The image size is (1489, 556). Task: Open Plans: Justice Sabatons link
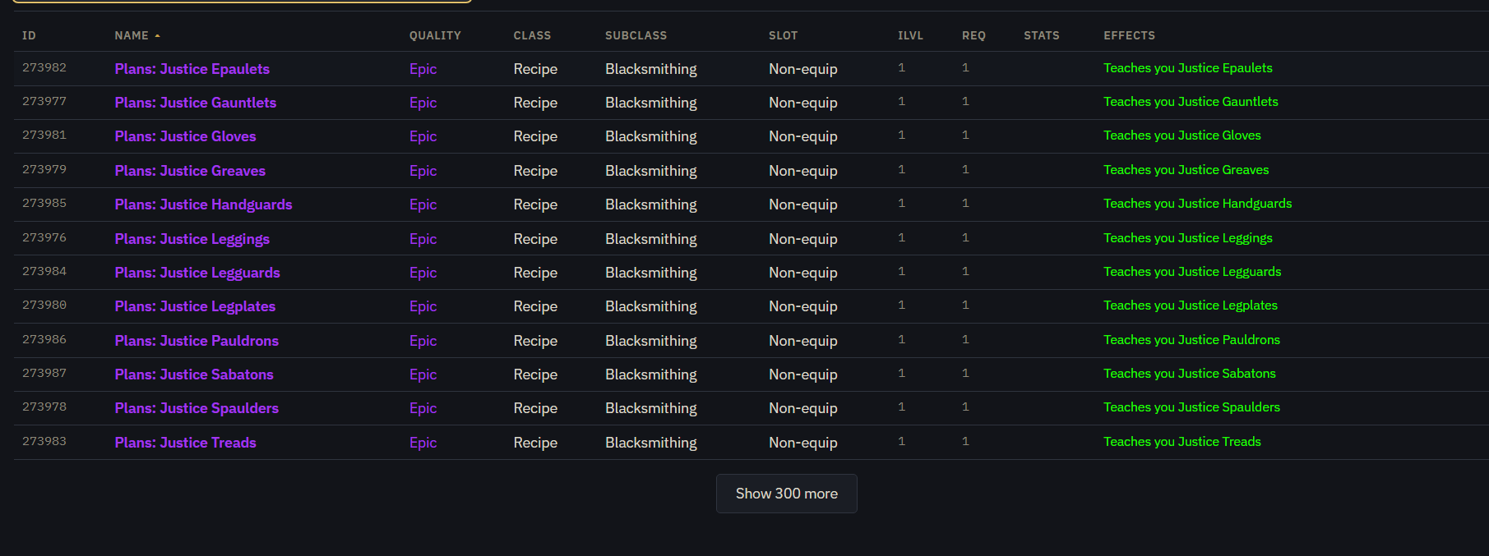(194, 374)
